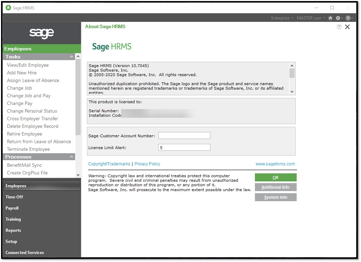Click the Tasks section header
The height and width of the screenshot is (262, 361).
[39, 57]
